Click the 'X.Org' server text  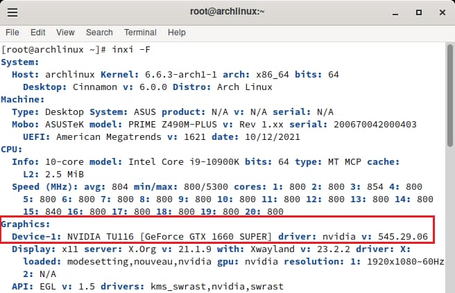pos(142,249)
